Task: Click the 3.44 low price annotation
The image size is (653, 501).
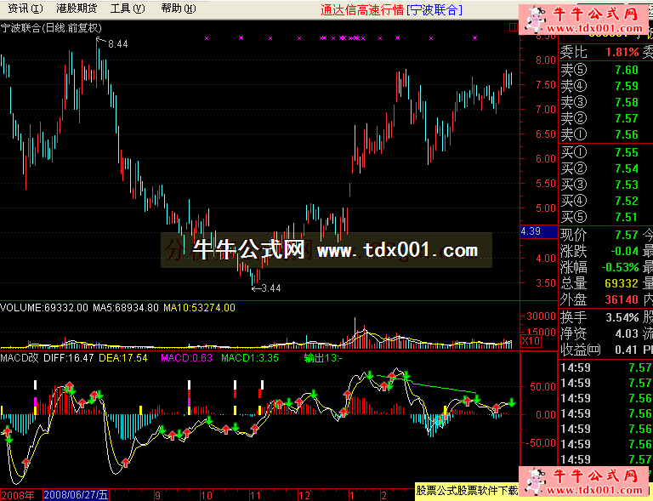Action: [x=271, y=288]
